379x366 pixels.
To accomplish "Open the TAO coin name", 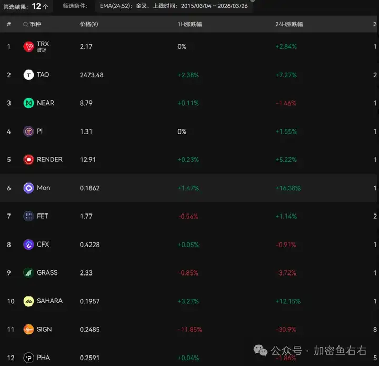I will (43, 75).
